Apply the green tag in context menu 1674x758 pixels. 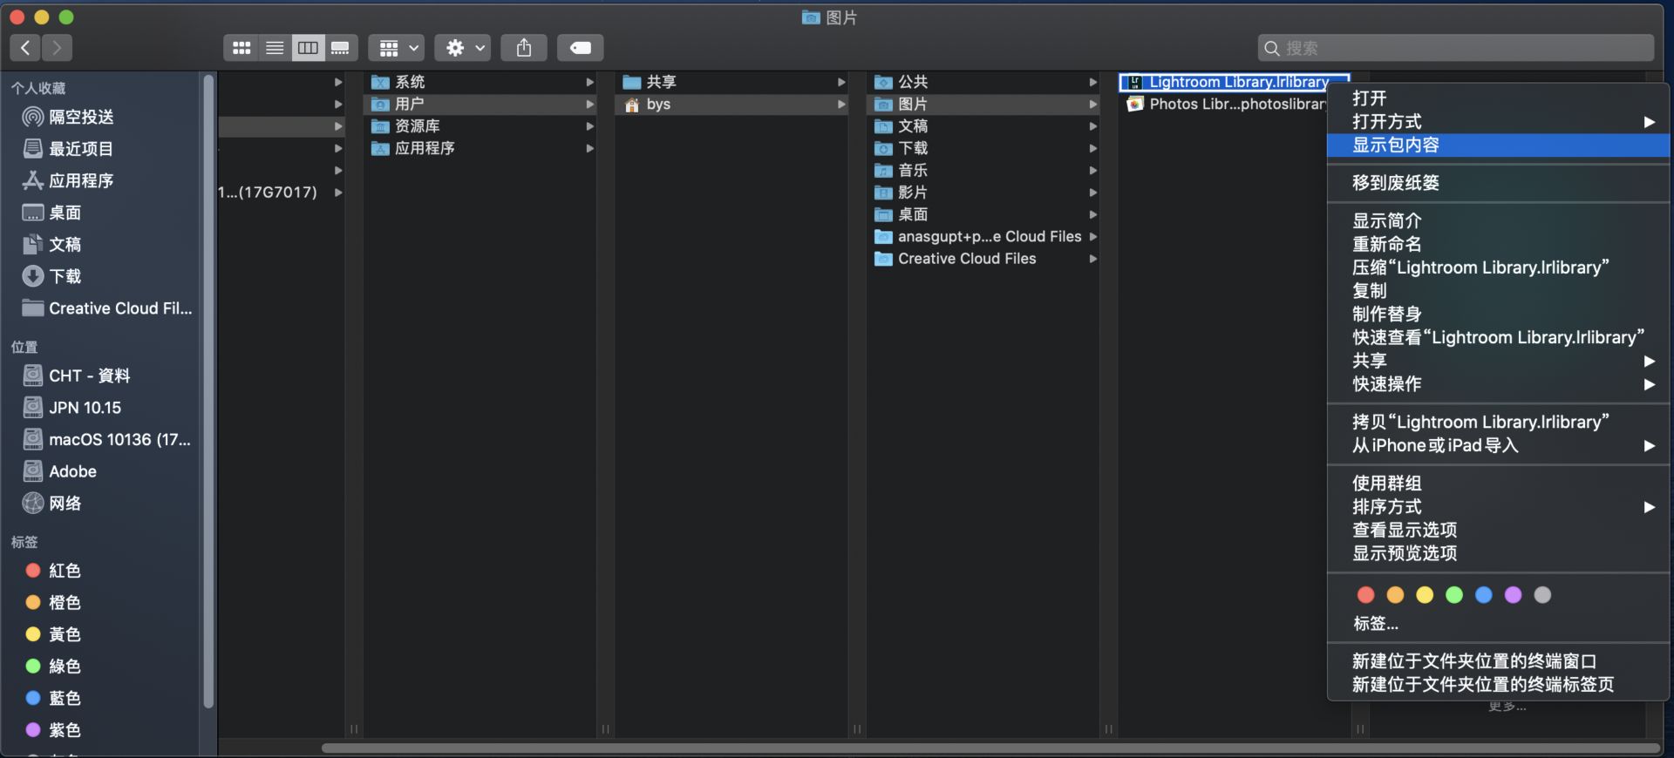tap(1454, 595)
